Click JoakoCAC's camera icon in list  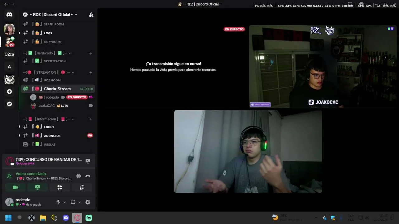coord(91,106)
